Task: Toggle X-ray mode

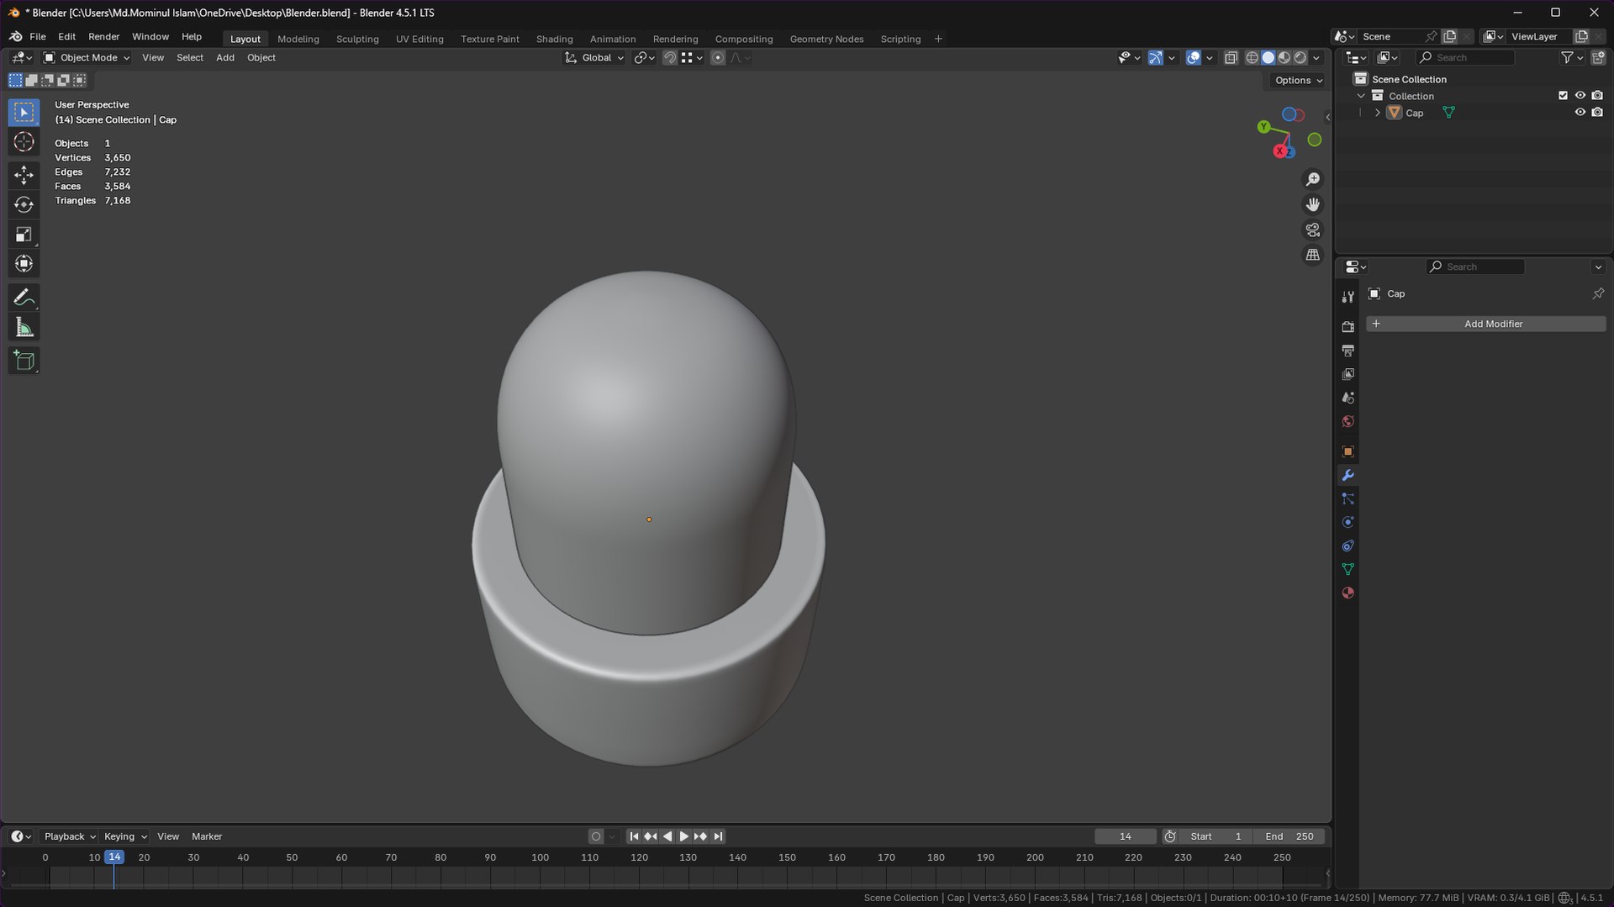Action: [x=1231, y=58]
